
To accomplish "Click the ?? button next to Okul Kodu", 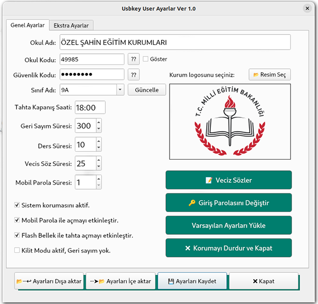I will pyautogui.click(x=134, y=59).
